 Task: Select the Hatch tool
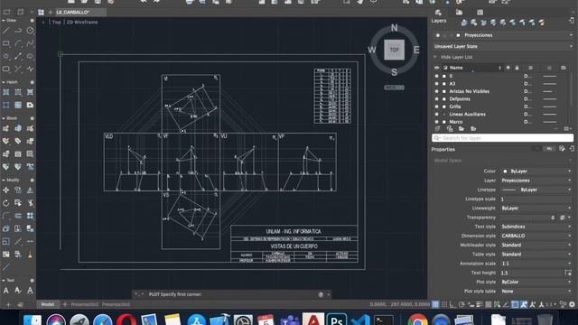(x=6, y=92)
